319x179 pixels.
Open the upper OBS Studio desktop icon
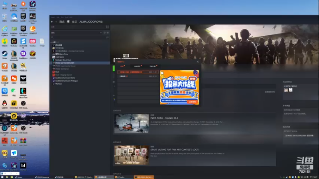click(x=23, y=103)
